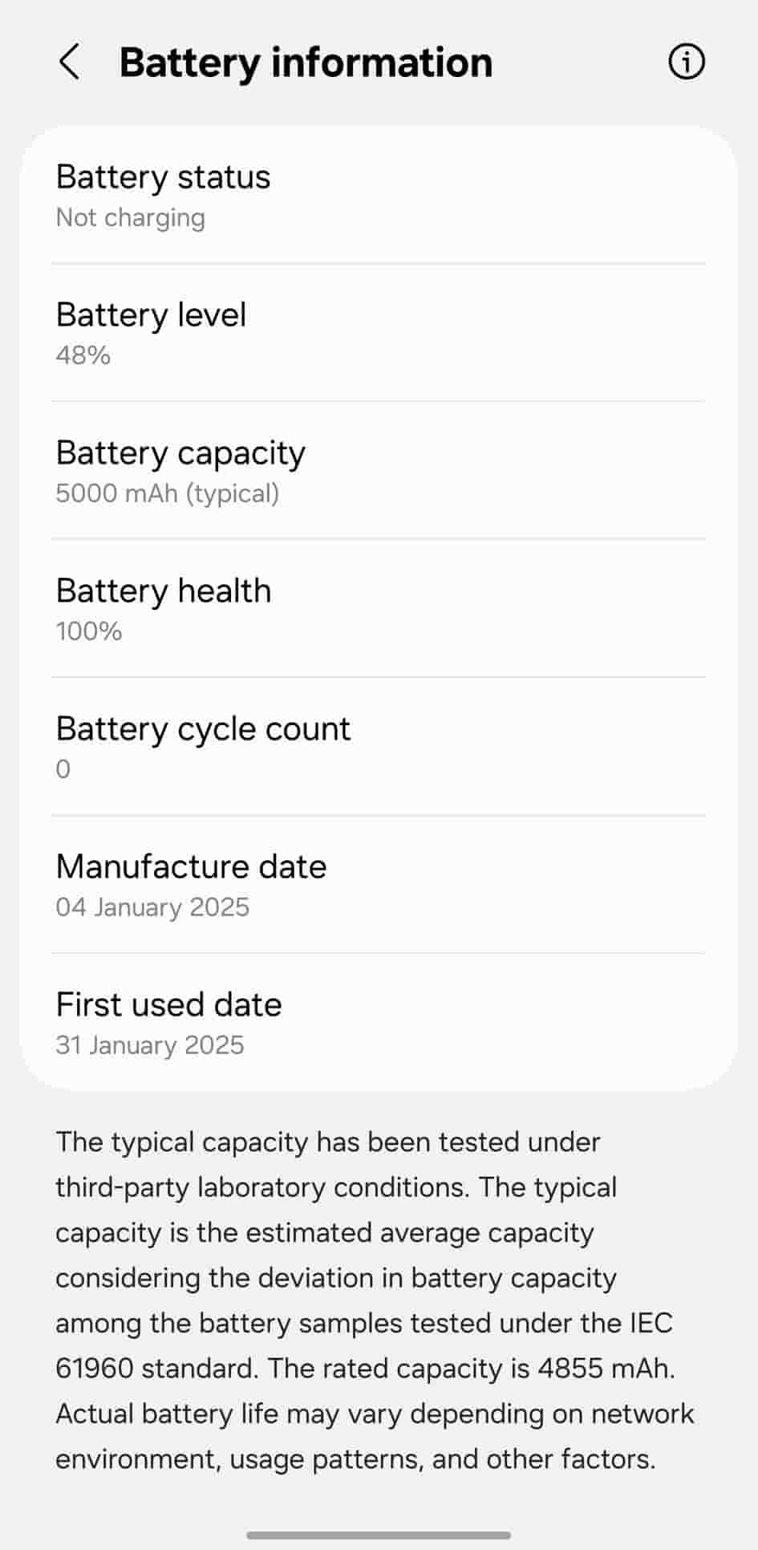Select the First used date label
Screen dimensions: 758x1550
point(168,1005)
